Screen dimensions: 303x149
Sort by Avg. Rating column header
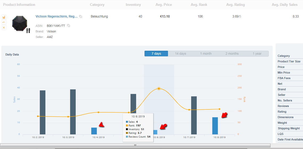[235, 5]
